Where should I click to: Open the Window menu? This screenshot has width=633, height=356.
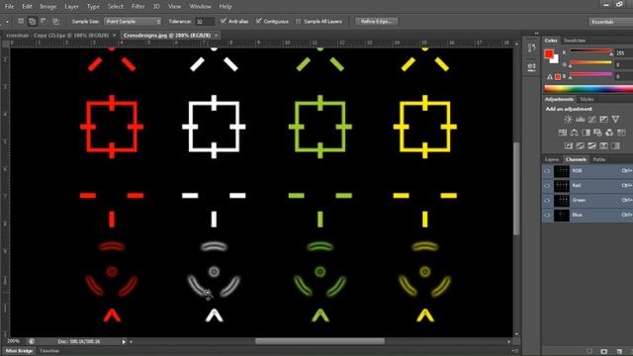coord(200,7)
